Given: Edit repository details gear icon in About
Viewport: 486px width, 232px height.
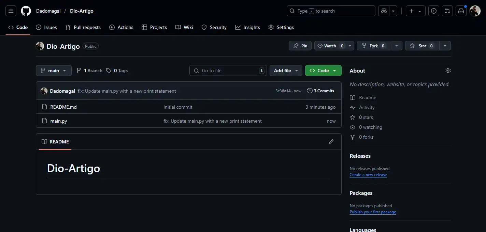Looking at the screenshot, I should click(x=448, y=71).
